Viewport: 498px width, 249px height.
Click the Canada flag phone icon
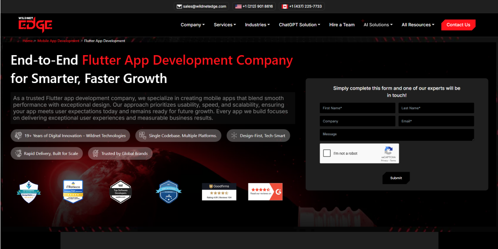tap(284, 7)
